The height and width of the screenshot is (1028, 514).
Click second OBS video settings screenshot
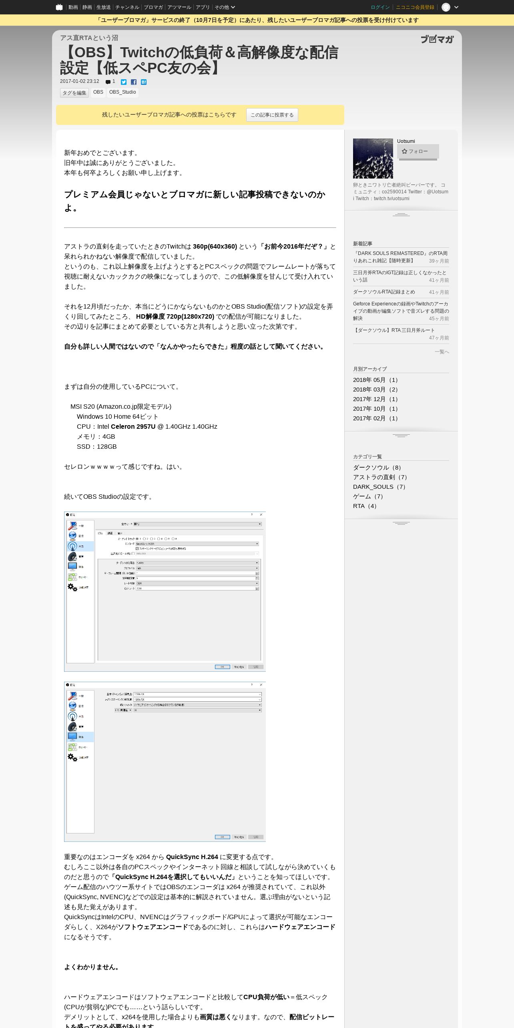165,762
